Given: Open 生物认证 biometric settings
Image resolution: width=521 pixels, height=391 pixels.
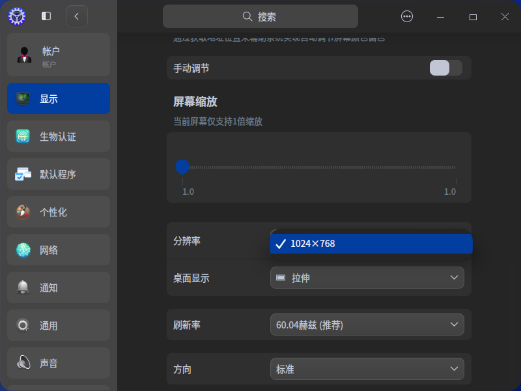Looking at the screenshot, I should pyautogui.click(x=59, y=136).
